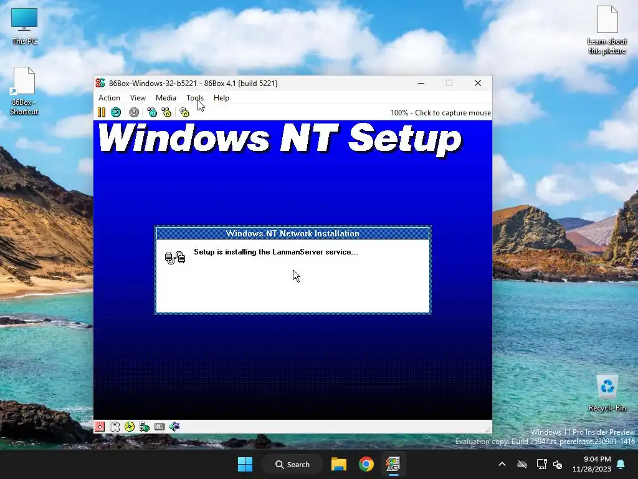Click the network computers icon in dialog
The height and width of the screenshot is (479, 638).
coord(175,258)
